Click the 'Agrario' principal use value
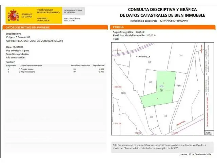Screen dimensions: 217x163 pos(26,51)
